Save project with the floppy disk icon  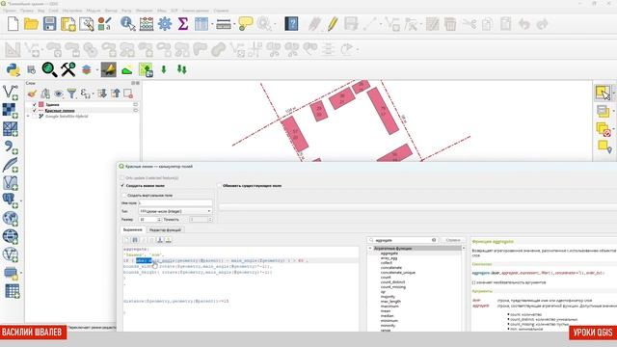(49, 24)
